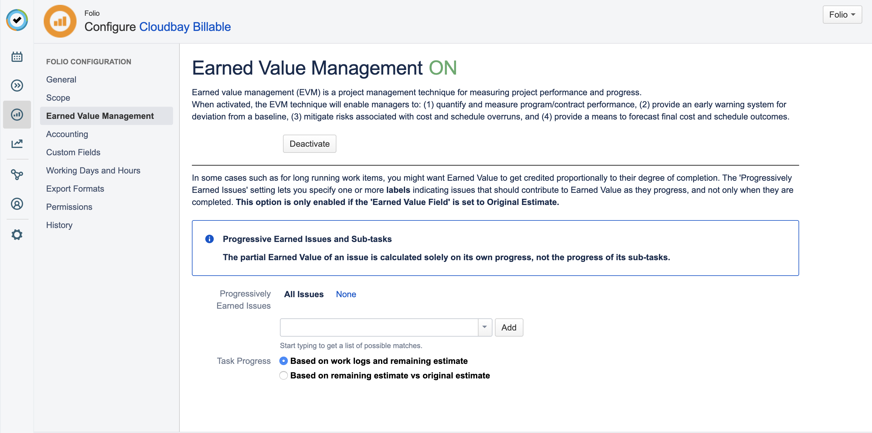Open the Accounting configuration section
The width and height of the screenshot is (872, 433).
(67, 134)
